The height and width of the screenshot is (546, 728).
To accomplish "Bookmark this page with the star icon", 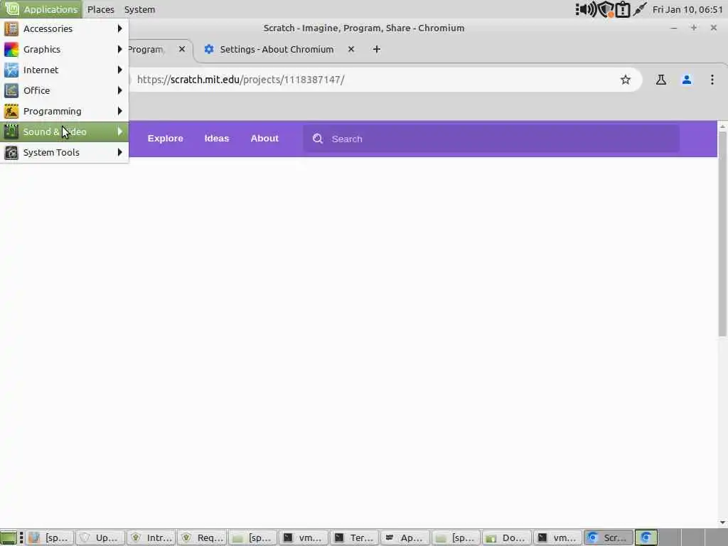I will 626,80.
